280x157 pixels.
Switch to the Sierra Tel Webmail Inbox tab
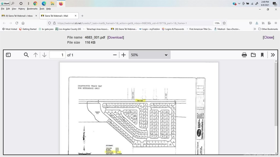click(x=19, y=16)
